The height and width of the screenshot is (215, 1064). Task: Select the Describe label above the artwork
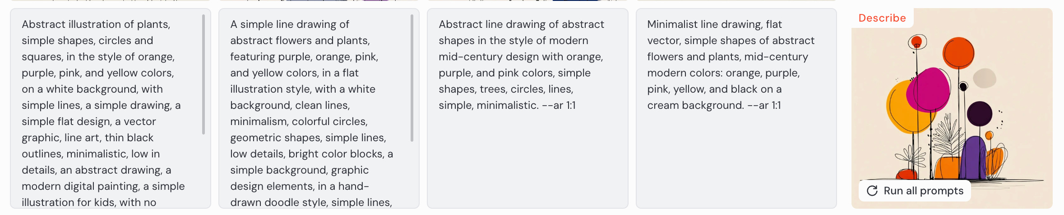882,18
